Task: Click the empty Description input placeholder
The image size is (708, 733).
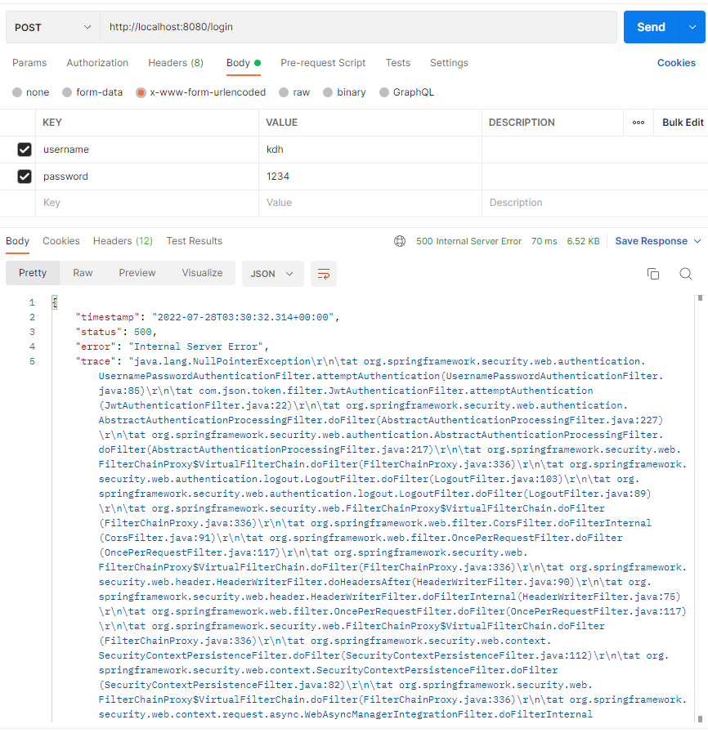Action: (x=595, y=203)
